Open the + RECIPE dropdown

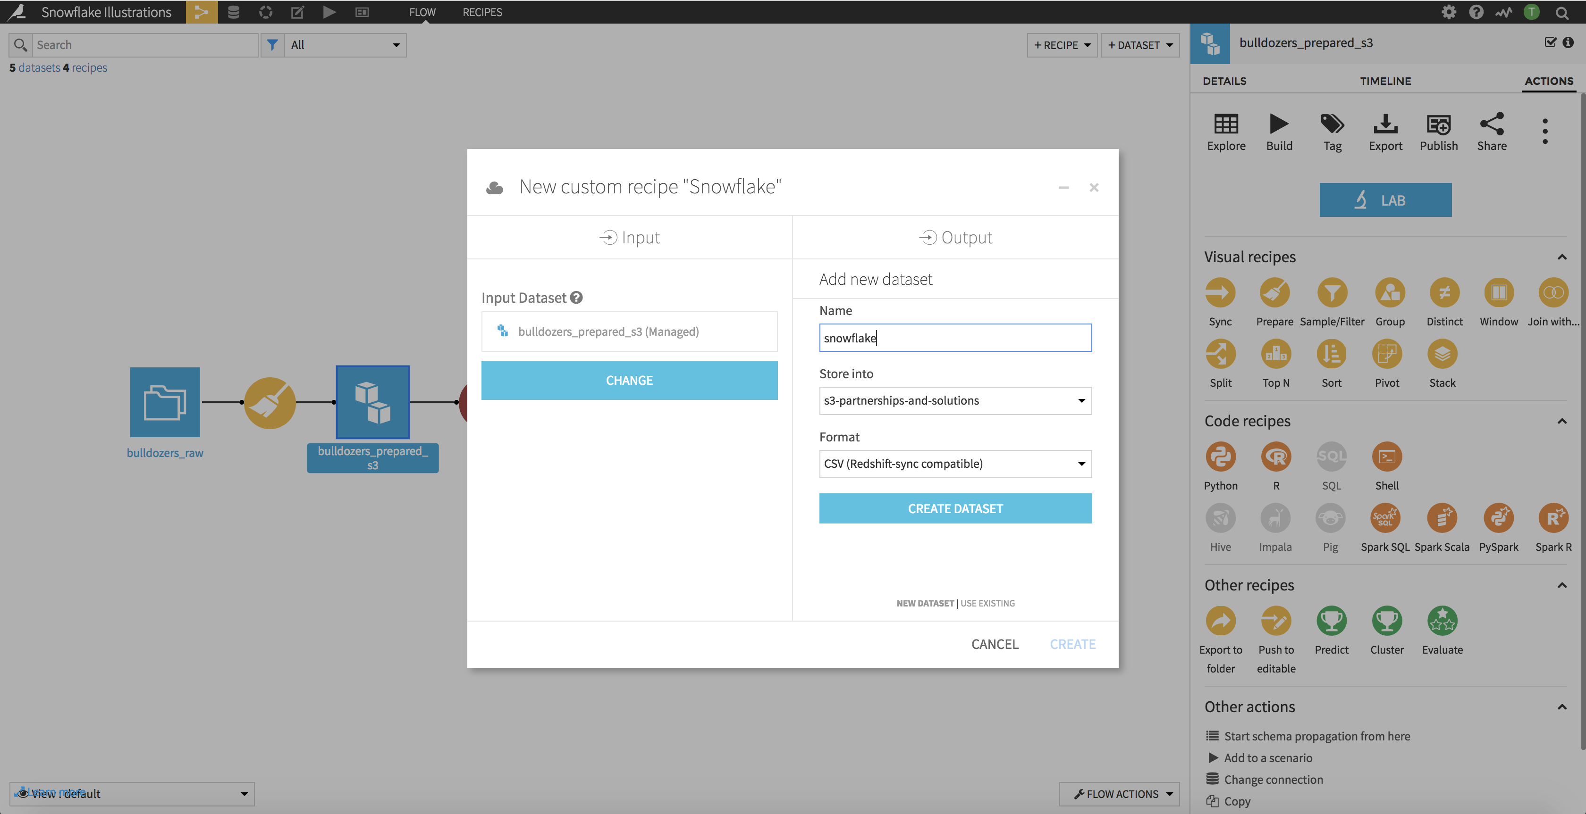[1062, 45]
